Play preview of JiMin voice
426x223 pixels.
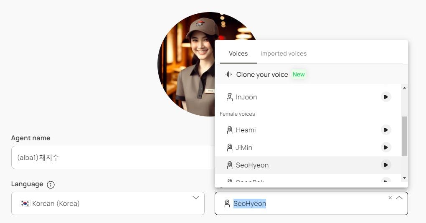tap(386, 147)
